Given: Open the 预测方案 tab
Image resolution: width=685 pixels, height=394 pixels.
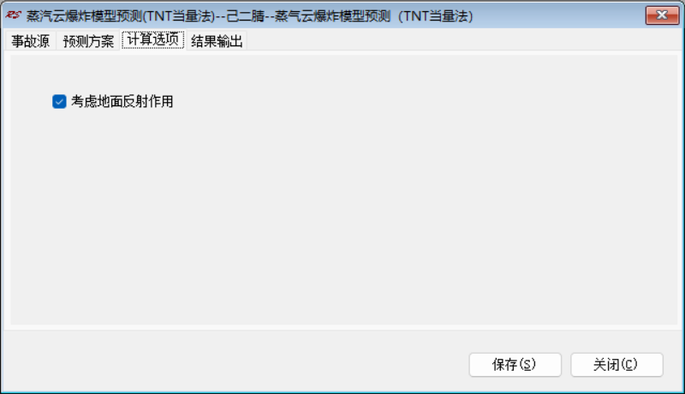Looking at the screenshot, I should tap(88, 41).
